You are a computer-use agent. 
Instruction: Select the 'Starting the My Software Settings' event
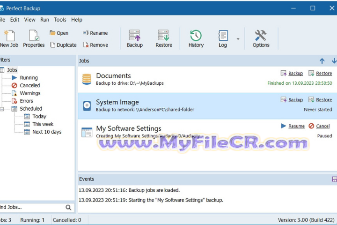click(151, 200)
